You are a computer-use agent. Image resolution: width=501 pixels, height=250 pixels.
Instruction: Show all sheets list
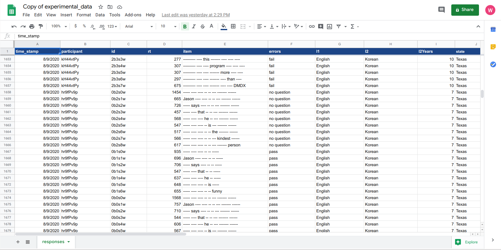[28, 242]
